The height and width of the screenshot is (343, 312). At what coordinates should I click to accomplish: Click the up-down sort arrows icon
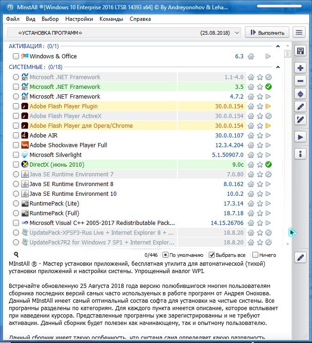tap(300, 94)
